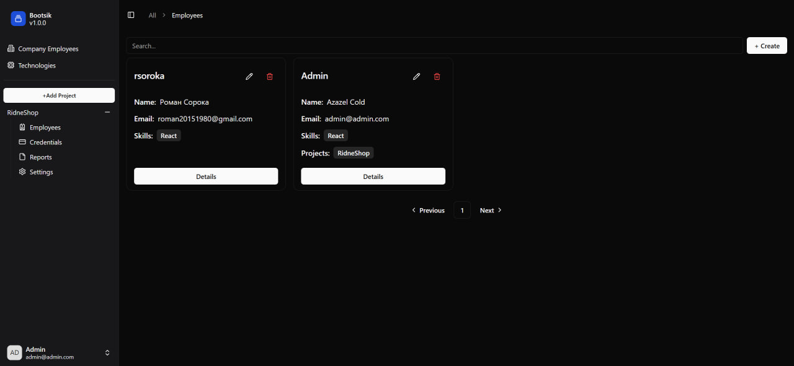Screen dimensions: 794x366
Task: Click the Company Employees building icon
Action: (x=11, y=48)
